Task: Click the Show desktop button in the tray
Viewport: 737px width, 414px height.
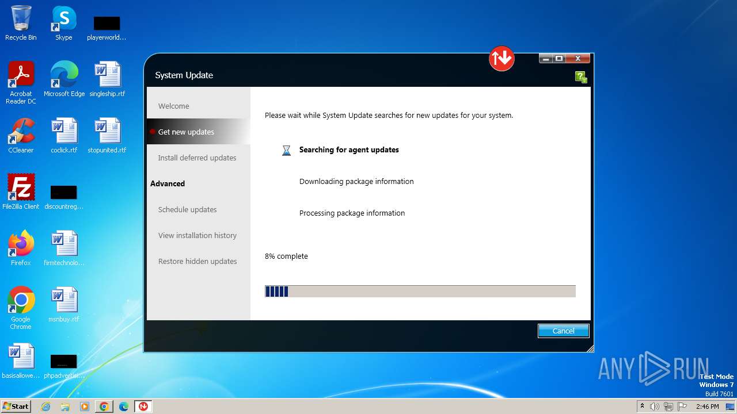Action: click(x=731, y=407)
